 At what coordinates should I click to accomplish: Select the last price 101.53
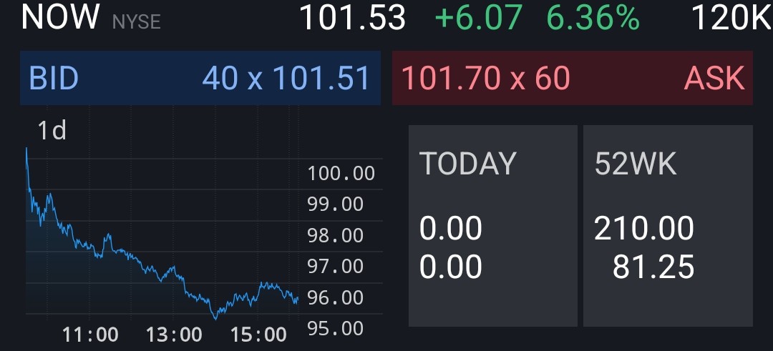pos(352,18)
